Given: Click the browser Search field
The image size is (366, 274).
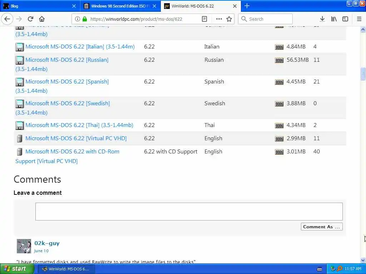Looking at the screenshot, I should click(265, 19).
